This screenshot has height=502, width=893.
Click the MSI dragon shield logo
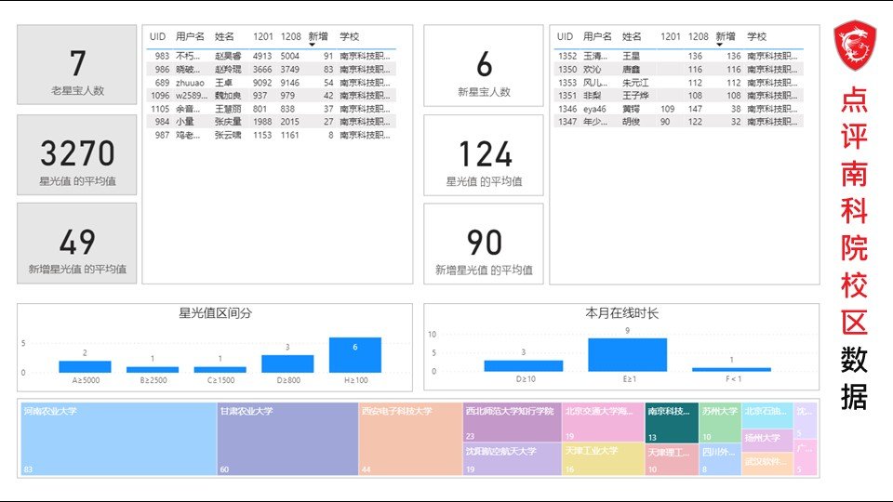855,46
